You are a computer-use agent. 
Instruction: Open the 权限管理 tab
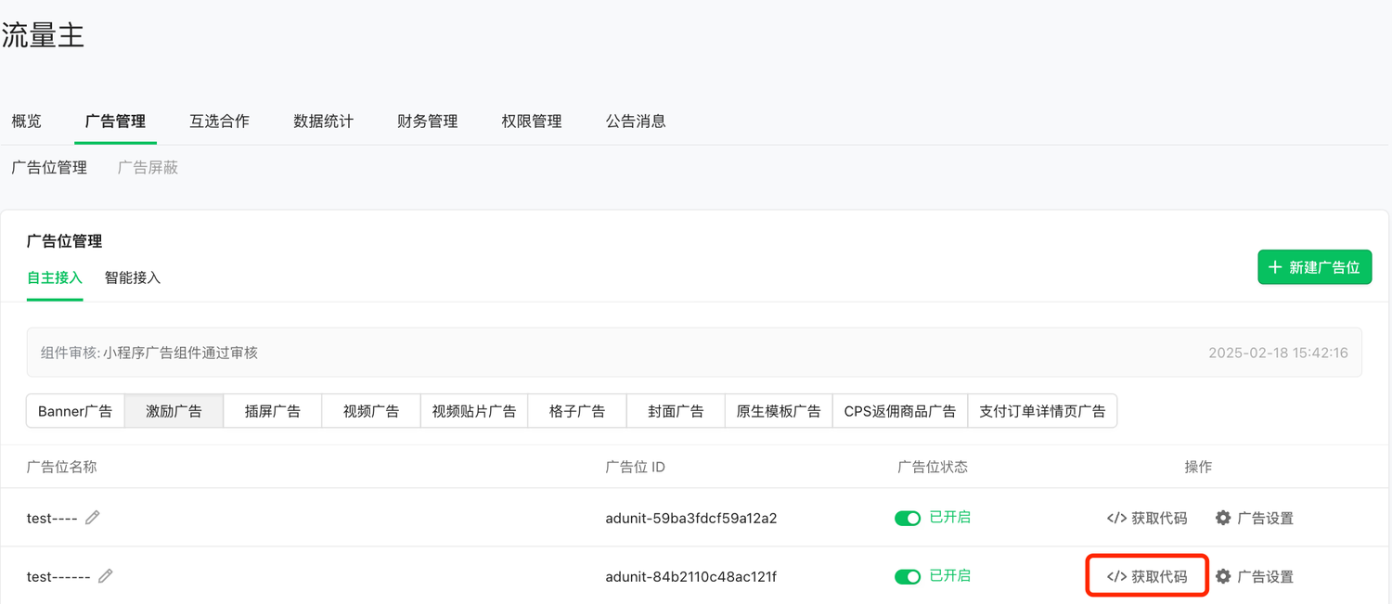pyautogui.click(x=532, y=121)
